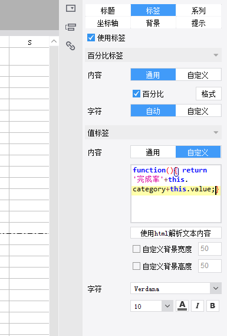227x336 pixels.
Task: Select 自动 for percentage label character
Action: tap(153, 111)
